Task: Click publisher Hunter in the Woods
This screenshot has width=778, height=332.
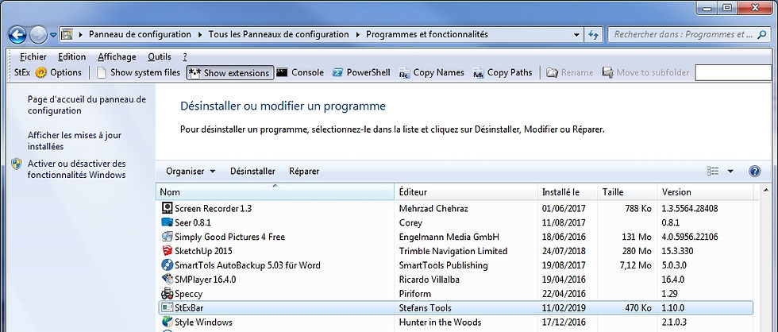Action: point(440,322)
